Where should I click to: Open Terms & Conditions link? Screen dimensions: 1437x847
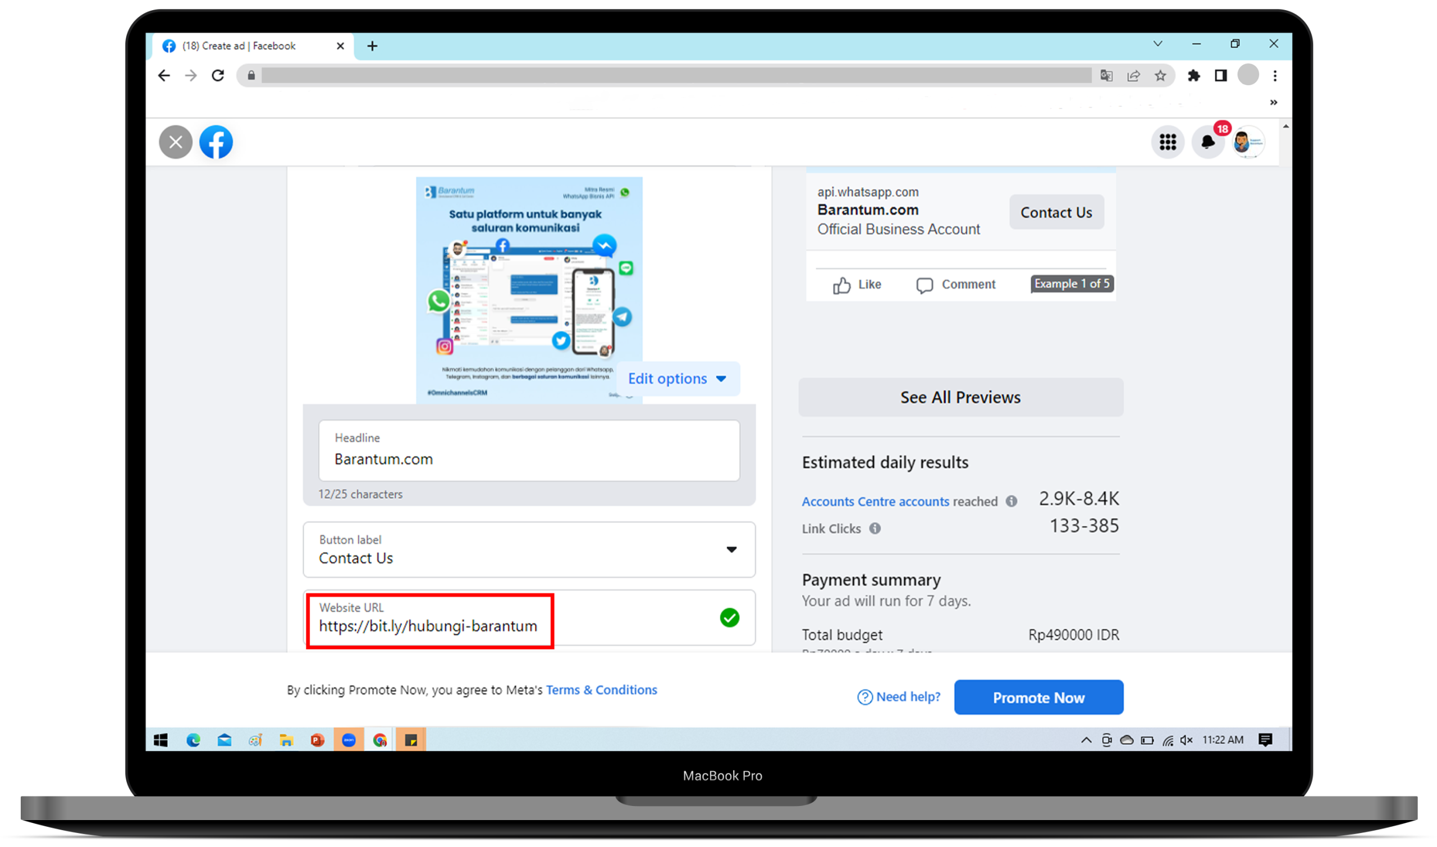coord(602,690)
